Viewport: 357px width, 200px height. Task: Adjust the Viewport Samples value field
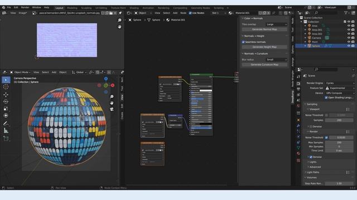tap(340, 120)
